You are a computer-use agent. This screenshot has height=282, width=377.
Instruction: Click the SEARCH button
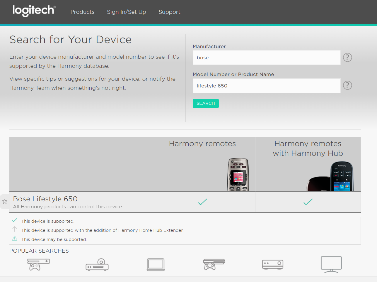pos(206,103)
